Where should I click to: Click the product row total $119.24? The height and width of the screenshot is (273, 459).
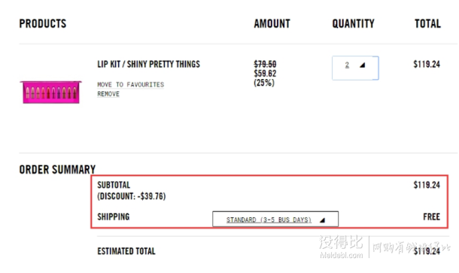tap(427, 64)
